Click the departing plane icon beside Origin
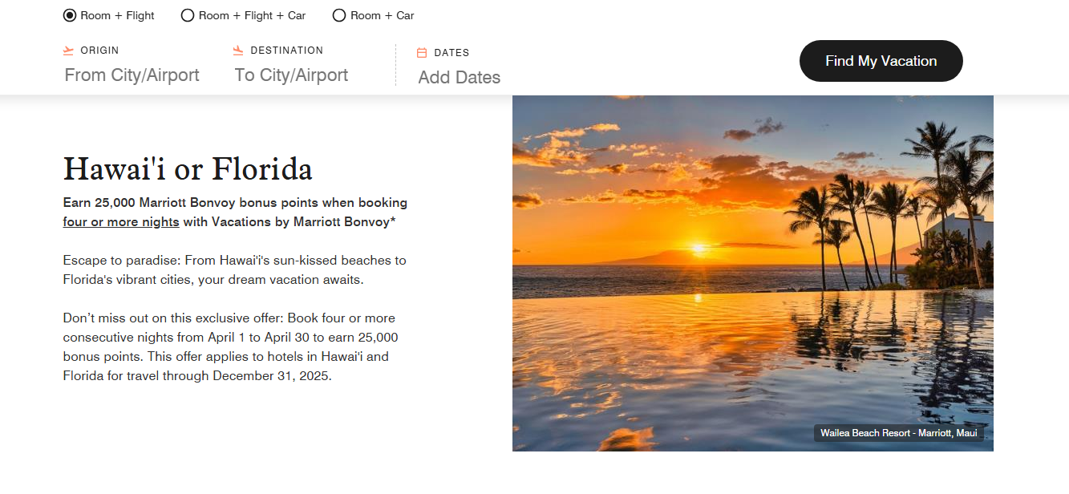 [x=69, y=51]
